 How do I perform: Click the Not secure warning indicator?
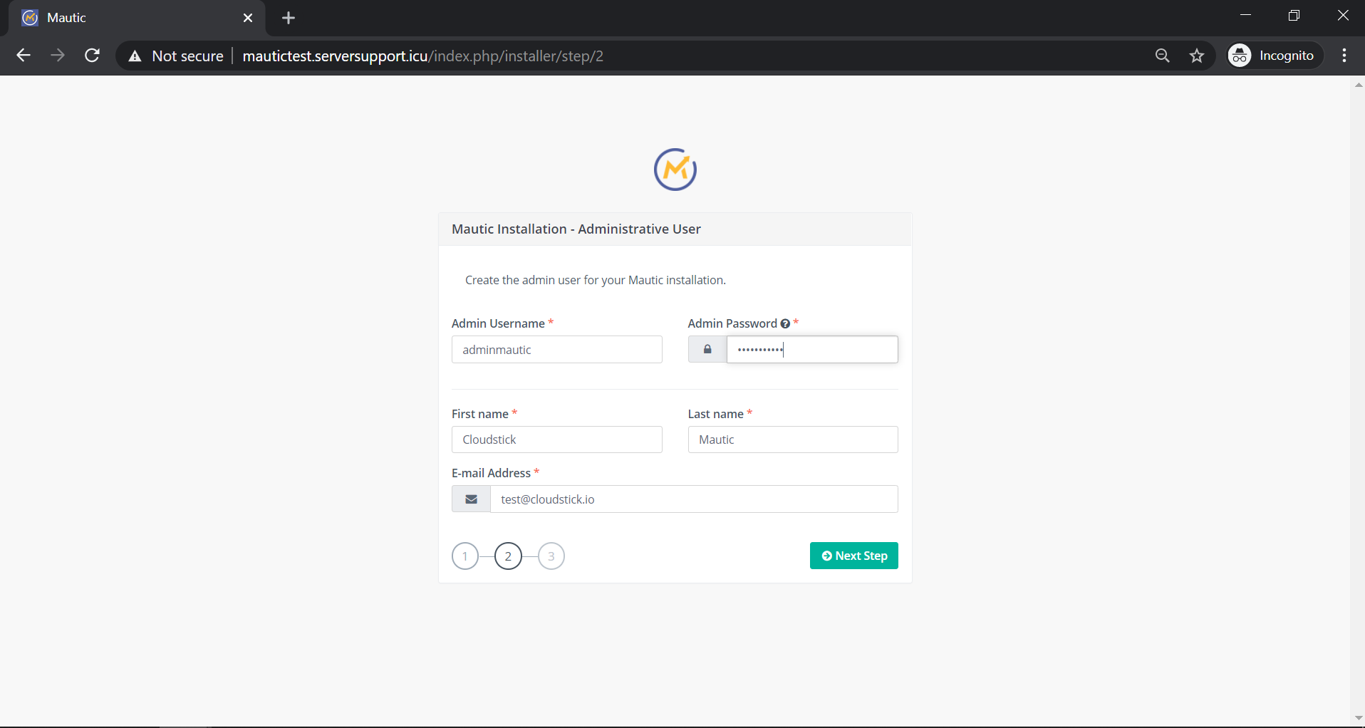point(175,56)
